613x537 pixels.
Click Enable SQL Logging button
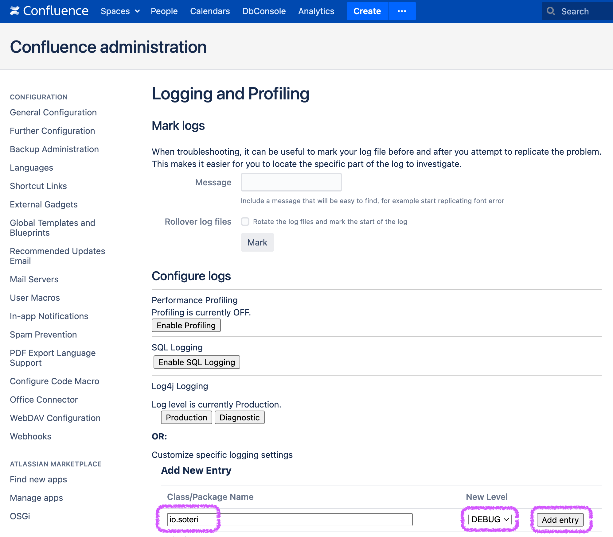[x=197, y=362]
